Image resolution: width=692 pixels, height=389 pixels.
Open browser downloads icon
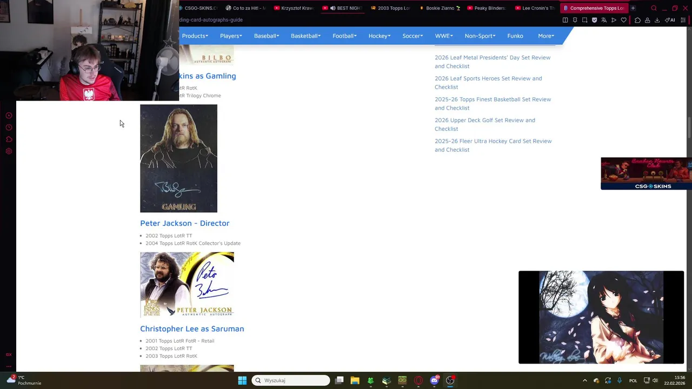(x=657, y=20)
